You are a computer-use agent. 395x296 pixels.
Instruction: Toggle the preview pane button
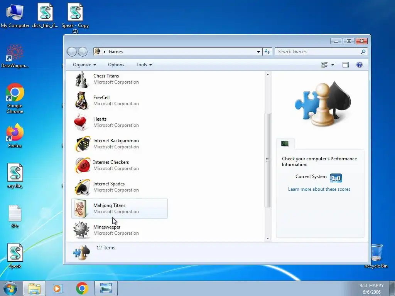click(346, 65)
